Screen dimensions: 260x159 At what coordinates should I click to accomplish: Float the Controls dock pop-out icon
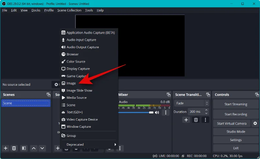pos(257,94)
